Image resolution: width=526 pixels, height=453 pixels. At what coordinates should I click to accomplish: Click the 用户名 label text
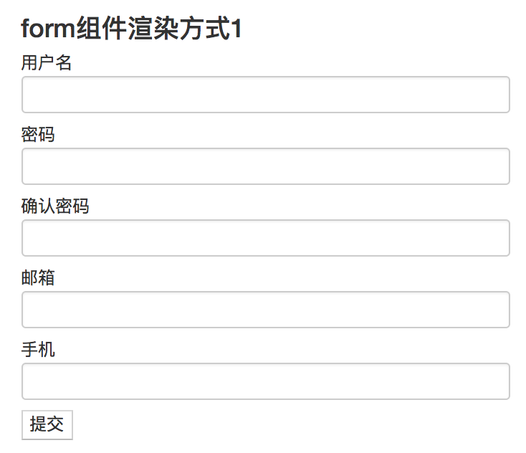[47, 63]
